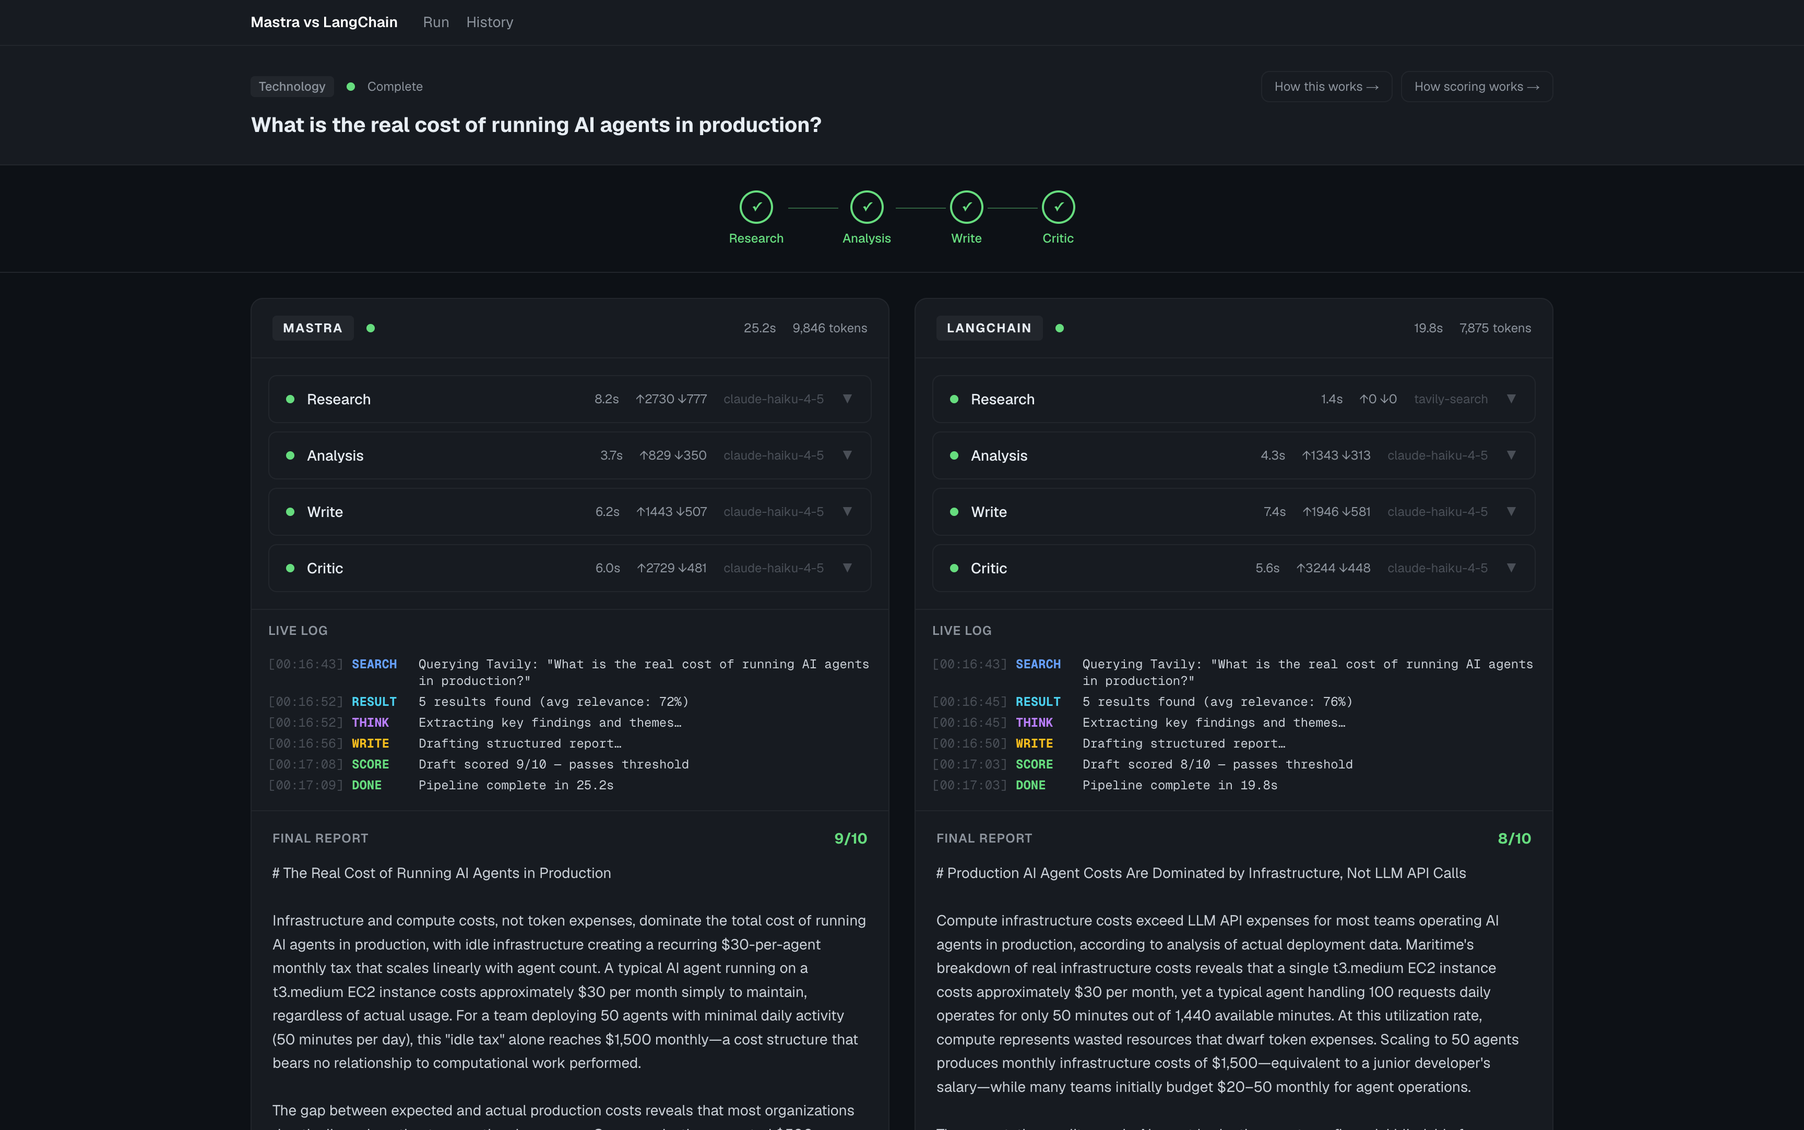Click the Analysis step checkmark circle
The image size is (1804, 1130).
point(867,207)
